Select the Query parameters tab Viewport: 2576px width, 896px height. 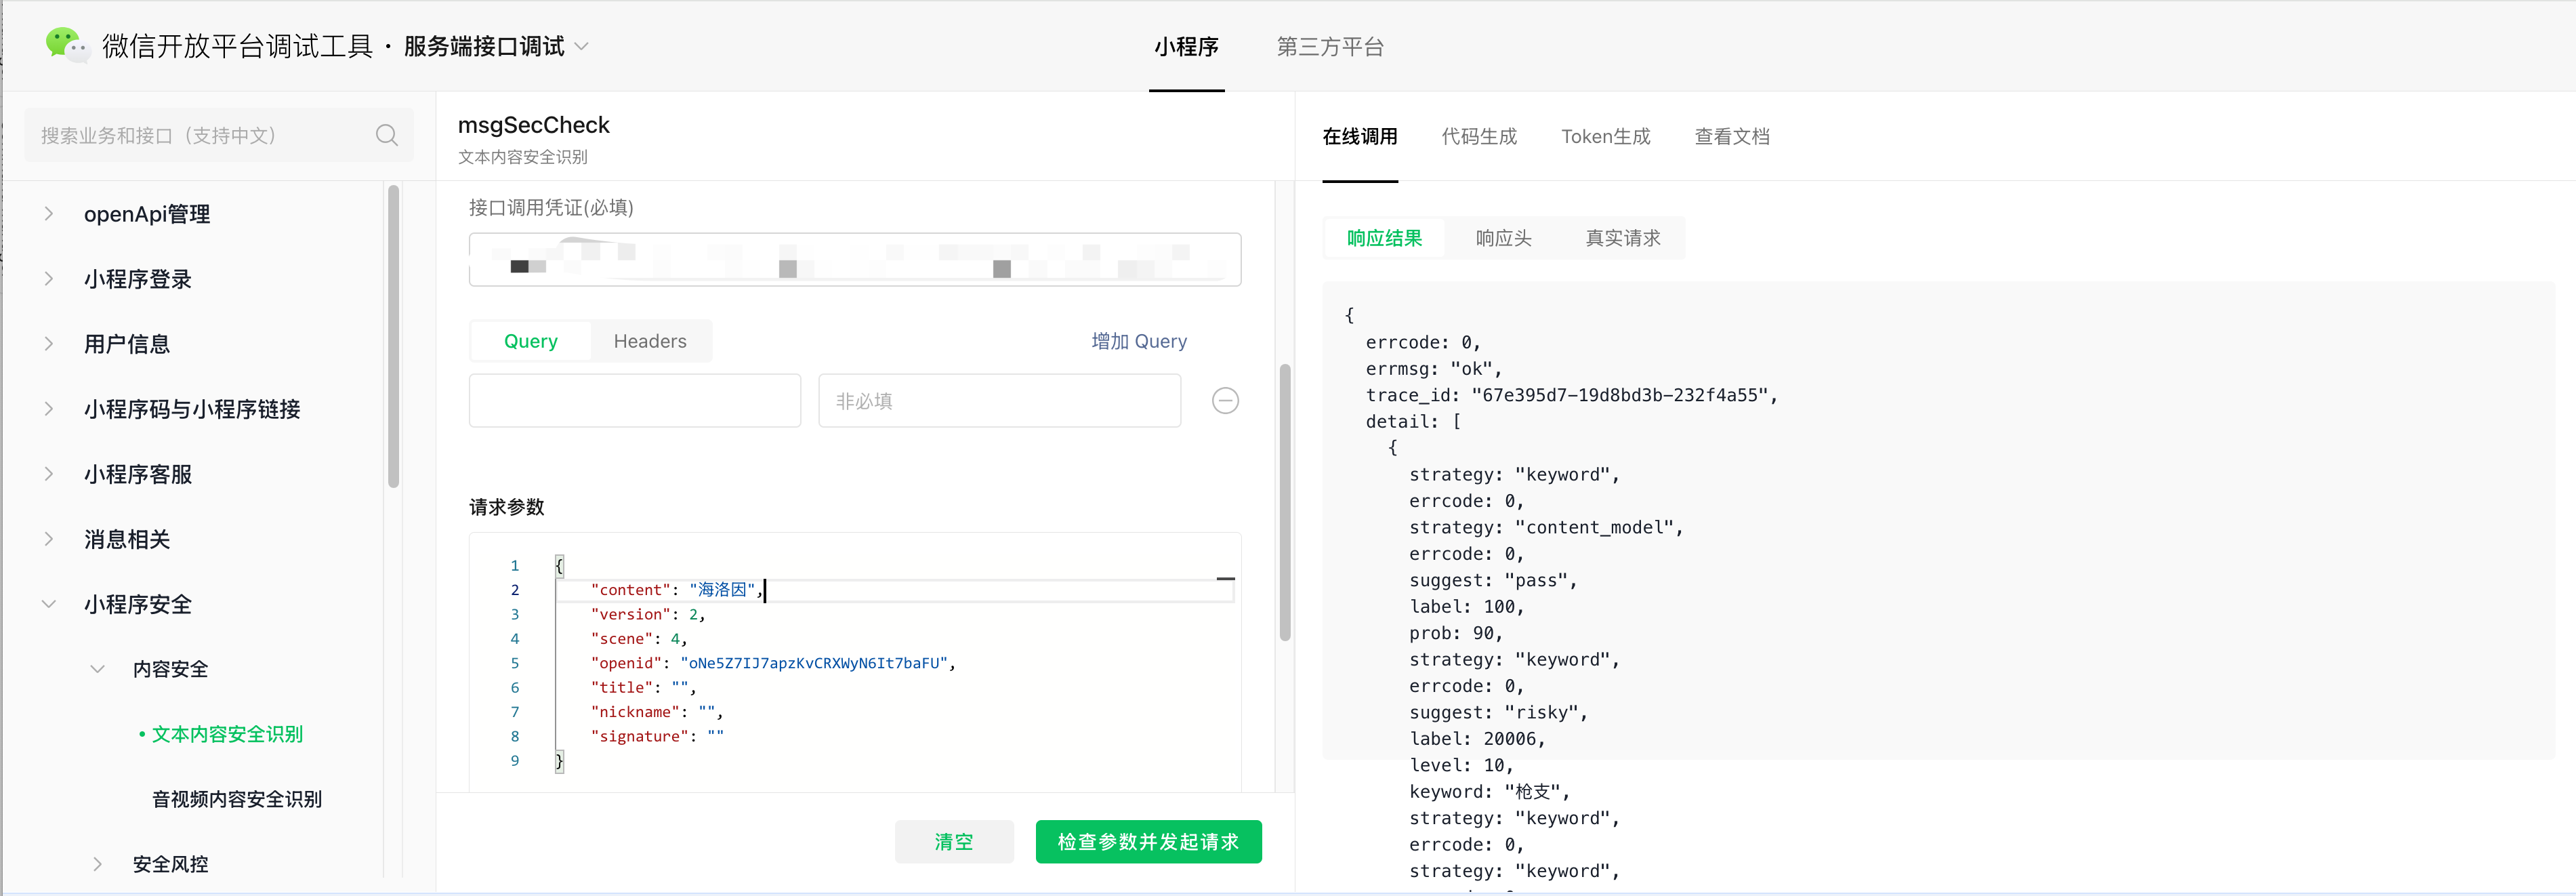pos(531,341)
